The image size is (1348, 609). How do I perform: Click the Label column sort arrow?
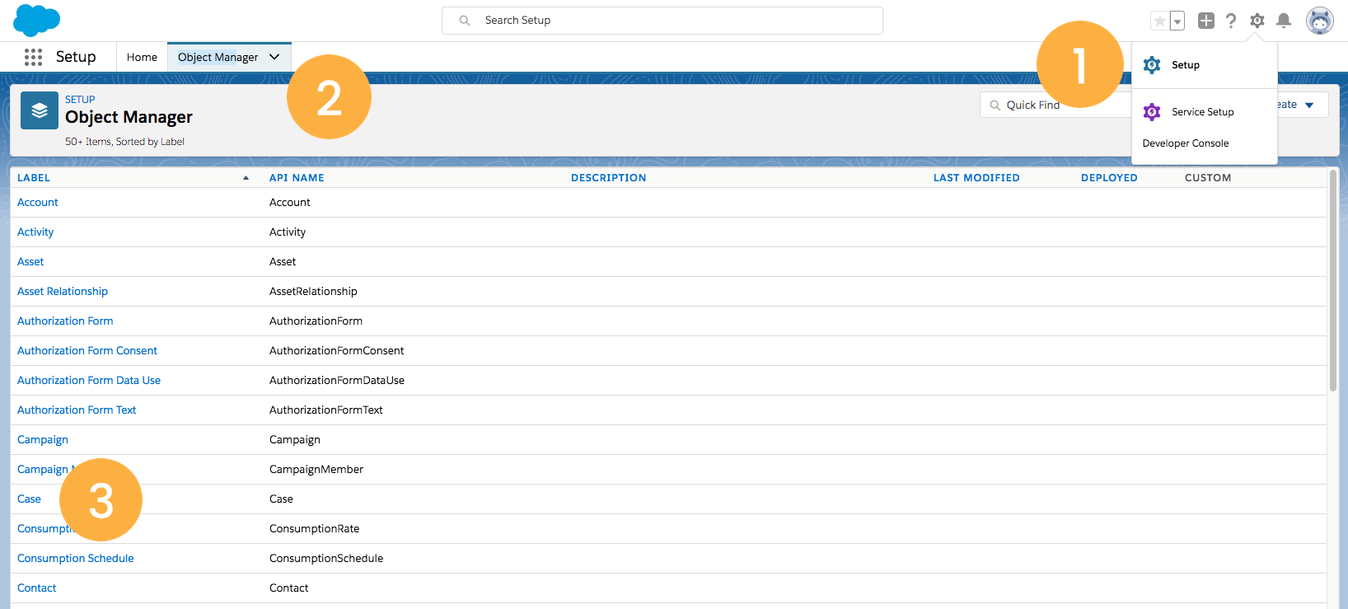(x=246, y=178)
